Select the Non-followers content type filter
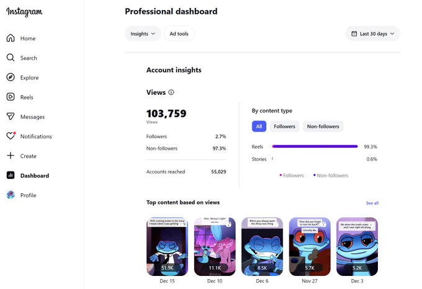This screenshot has width=422, height=289. (323, 126)
